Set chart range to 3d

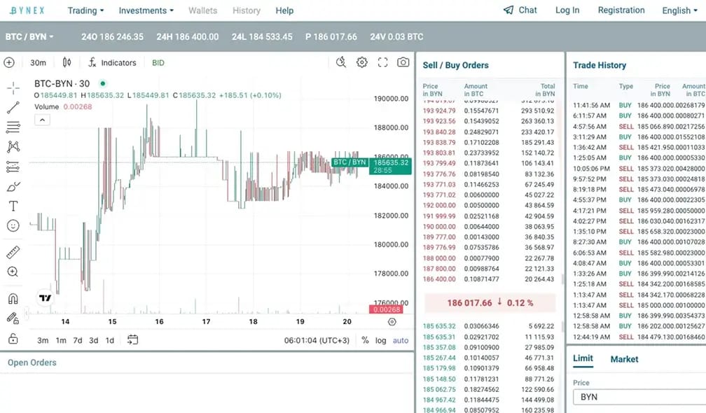(x=94, y=340)
